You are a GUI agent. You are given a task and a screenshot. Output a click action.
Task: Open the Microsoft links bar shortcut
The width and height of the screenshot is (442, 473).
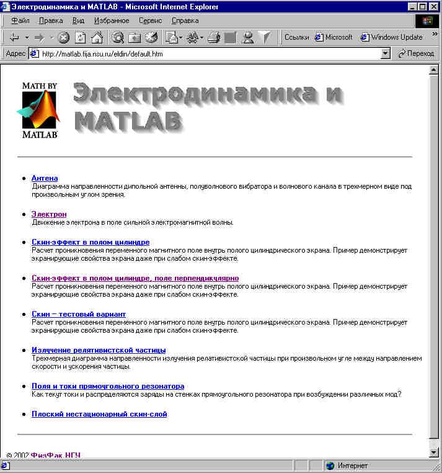click(334, 37)
